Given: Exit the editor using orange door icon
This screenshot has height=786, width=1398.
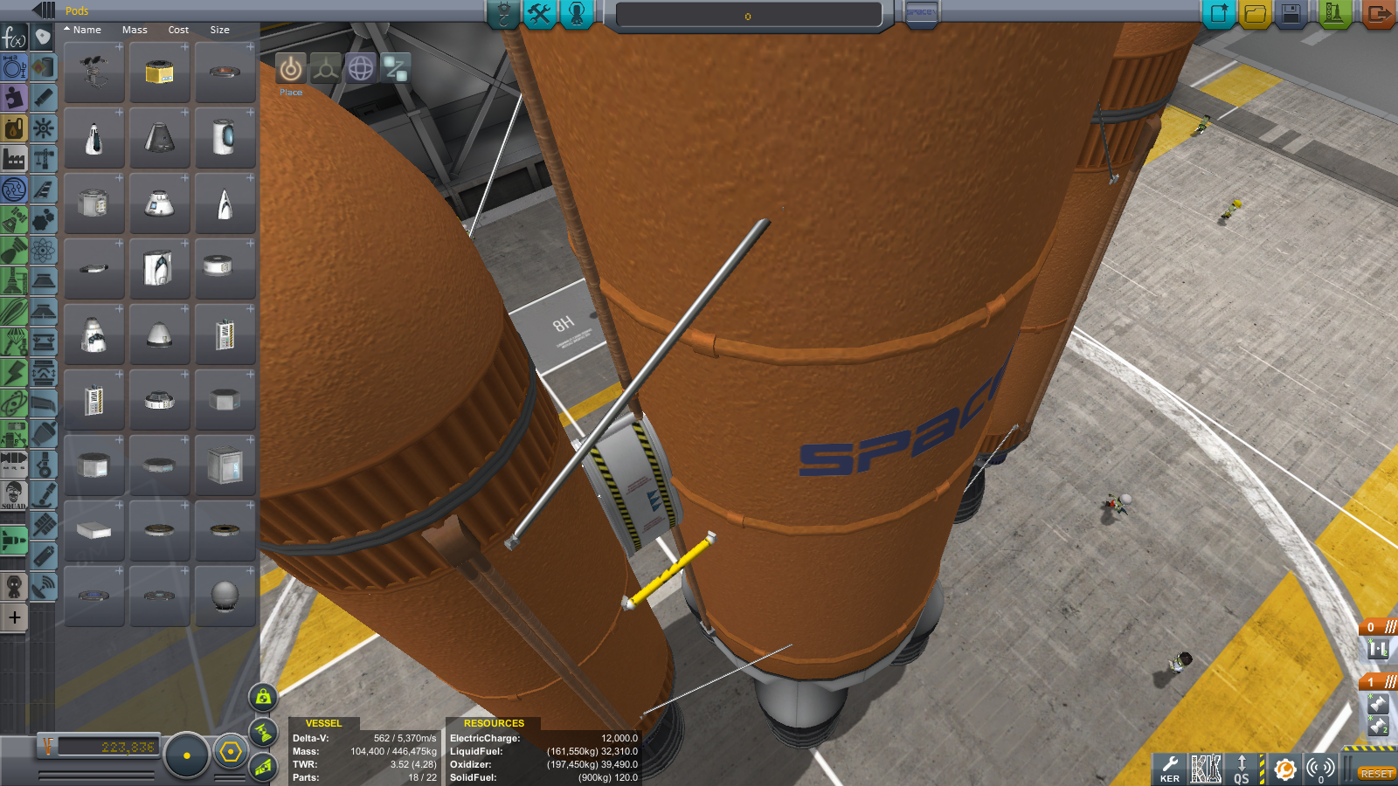Looking at the screenshot, I should point(1378,14).
